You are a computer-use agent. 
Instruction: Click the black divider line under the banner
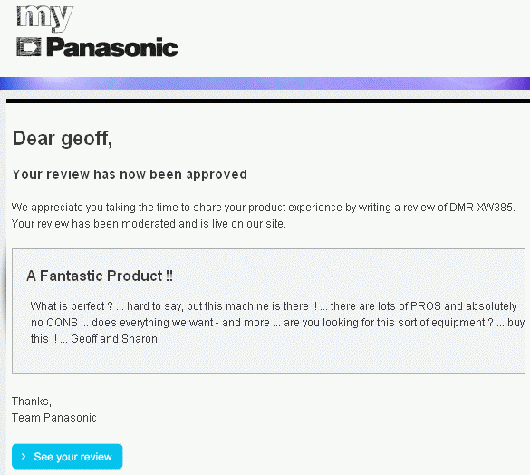click(x=268, y=101)
